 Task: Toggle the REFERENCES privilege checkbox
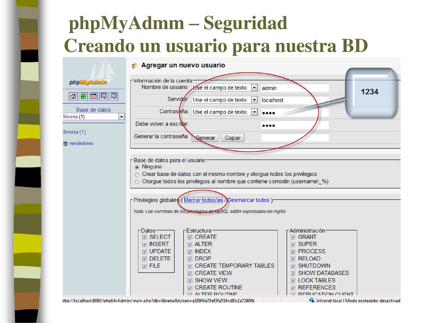tap(293, 288)
